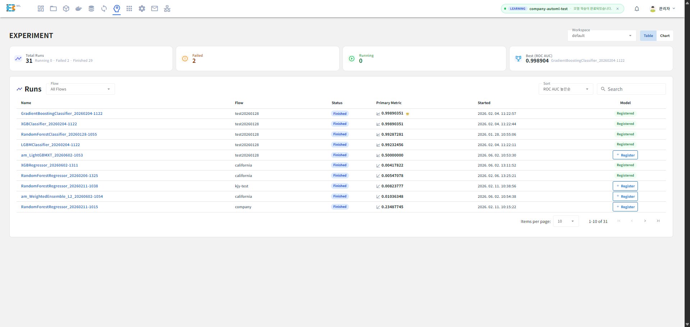The image size is (690, 327).
Task: Open the Flow All Flows dropdown
Action: (x=80, y=89)
